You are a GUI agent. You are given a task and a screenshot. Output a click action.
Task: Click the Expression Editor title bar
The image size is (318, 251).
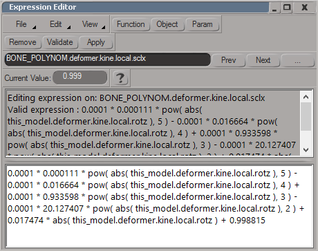pos(135,7)
